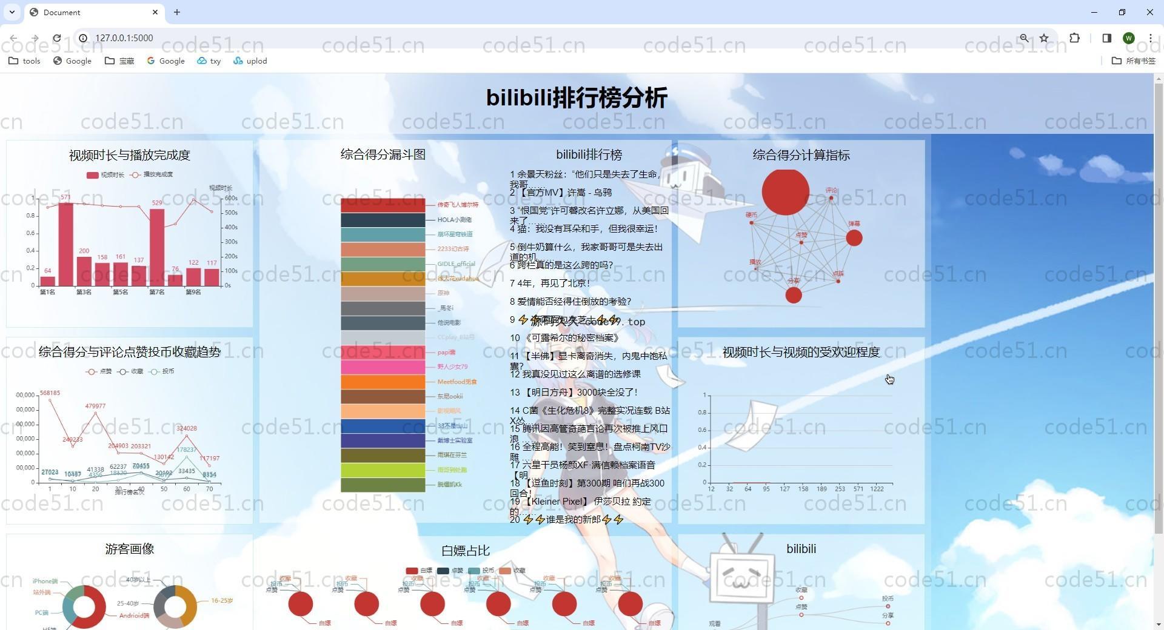This screenshot has width=1164, height=630.
Task: Click ranking entry 4 猫：我没有耳朵和手
Action: [x=584, y=229]
